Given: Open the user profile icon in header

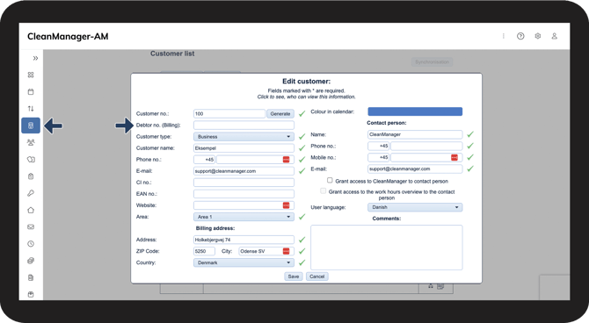Looking at the screenshot, I should pos(555,36).
